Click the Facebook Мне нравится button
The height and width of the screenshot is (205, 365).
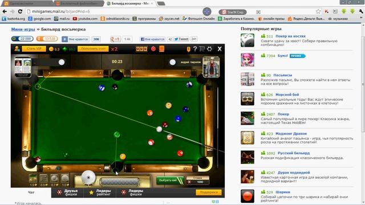point(153,39)
